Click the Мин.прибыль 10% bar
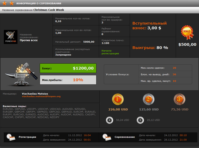199x148 pixels. tap(68, 80)
